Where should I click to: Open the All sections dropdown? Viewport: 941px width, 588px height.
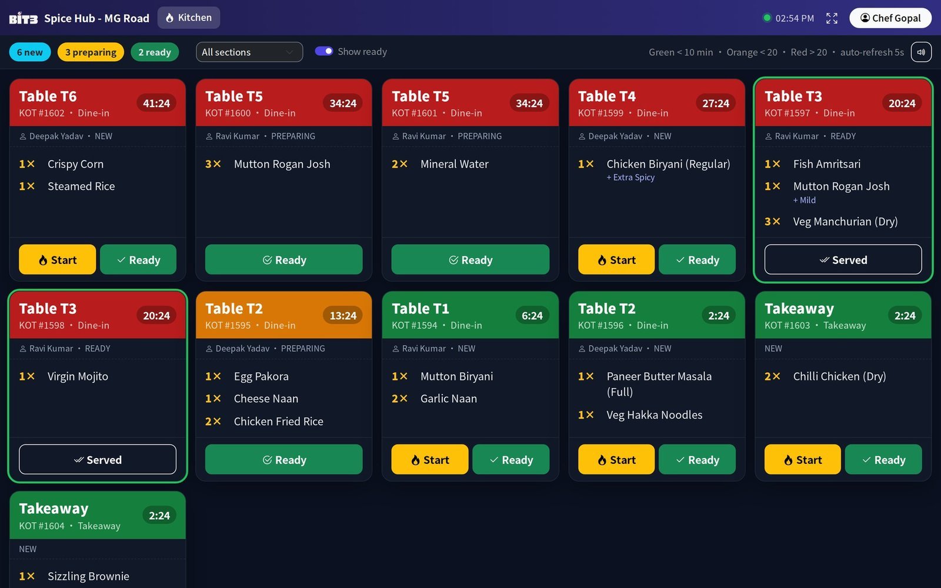point(249,52)
